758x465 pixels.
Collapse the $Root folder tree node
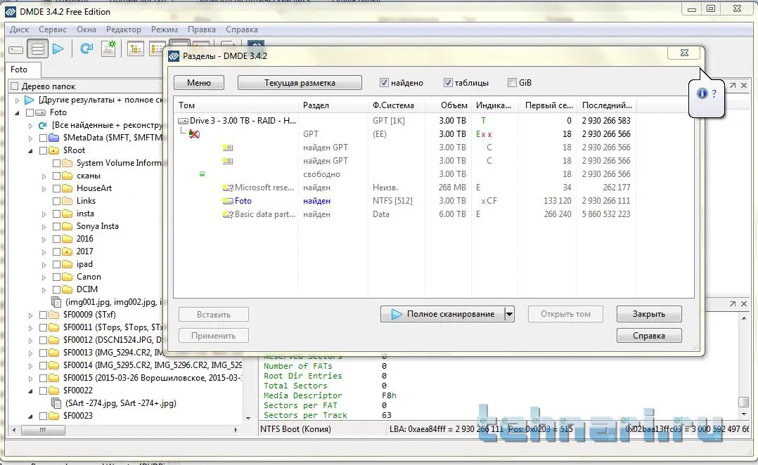[x=31, y=150]
